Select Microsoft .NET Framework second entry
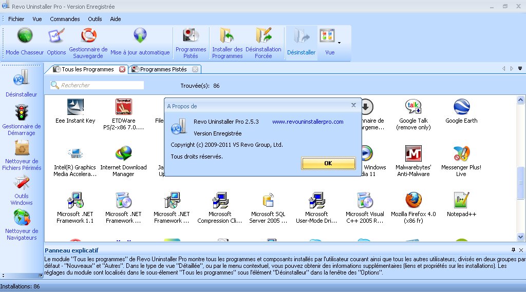Screen dimensions: 526x292 click(123, 208)
